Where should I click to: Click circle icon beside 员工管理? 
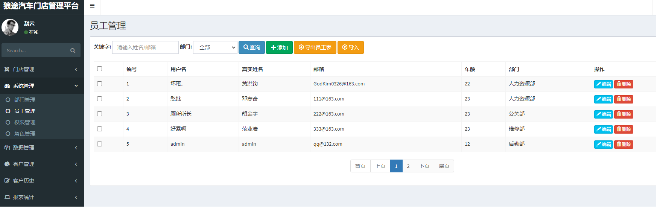(8, 111)
